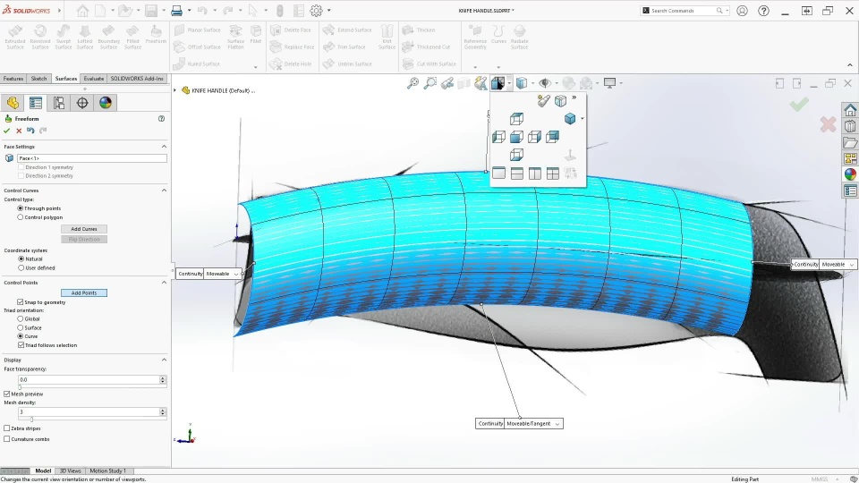
Task: Click the Add Curves button
Action: point(84,229)
